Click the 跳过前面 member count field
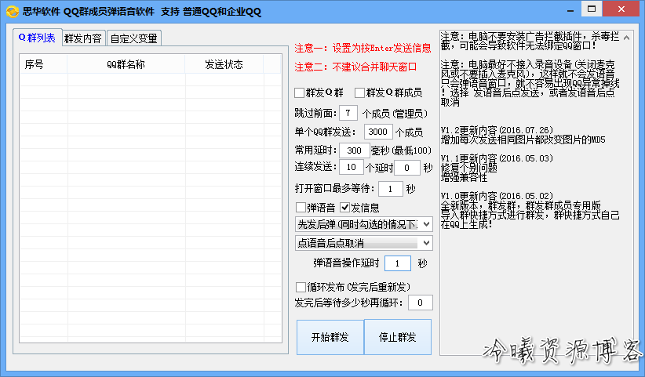 [348, 113]
